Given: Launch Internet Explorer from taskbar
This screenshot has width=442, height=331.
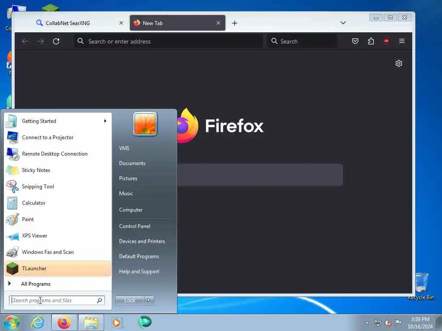Looking at the screenshot, I should pyautogui.click(x=38, y=322).
